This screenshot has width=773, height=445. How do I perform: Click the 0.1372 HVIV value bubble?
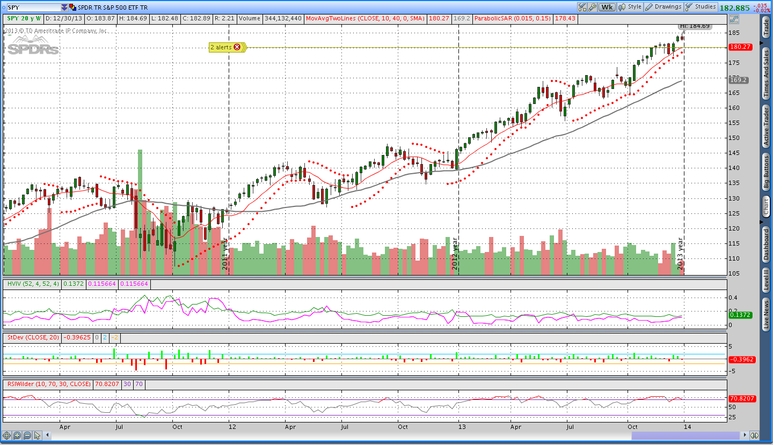(x=739, y=315)
